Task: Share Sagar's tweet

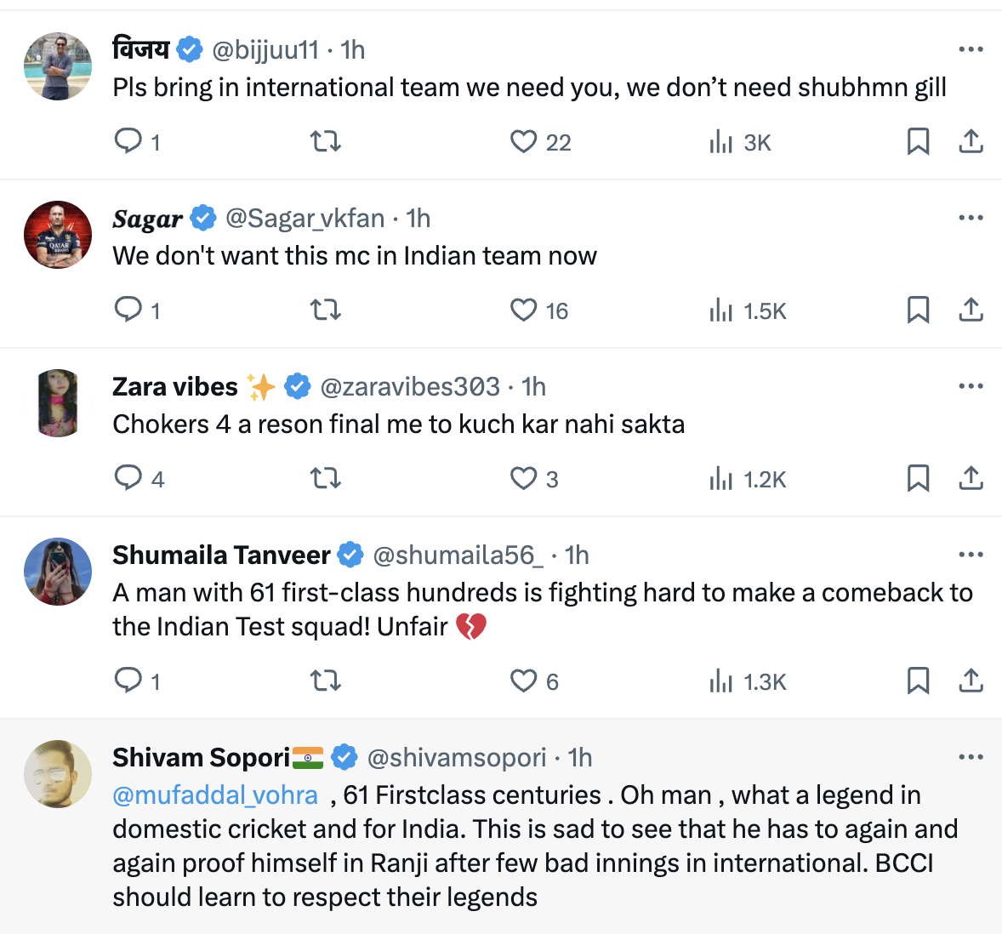Action: 971,310
